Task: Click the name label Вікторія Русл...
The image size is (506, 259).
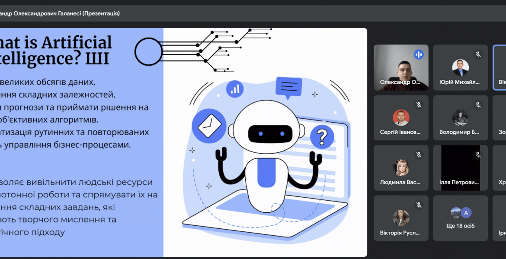Action: [400, 233]
